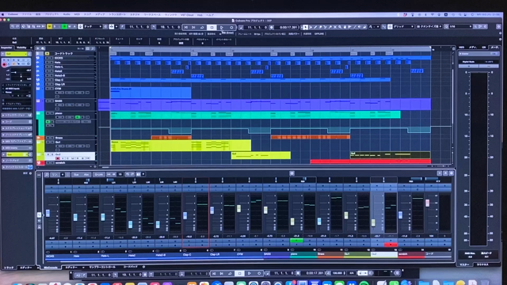Select the Draw pencil tool
Viewport: 507px width, 285px height.
point(315,27)
